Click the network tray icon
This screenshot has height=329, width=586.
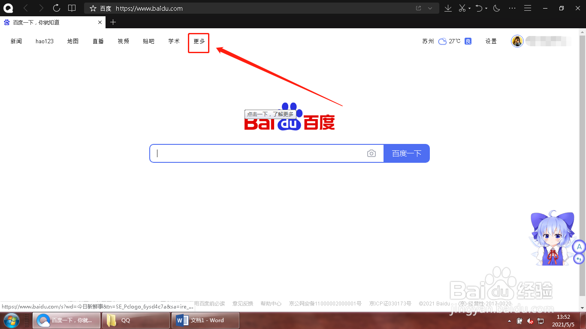pos(541,321)
